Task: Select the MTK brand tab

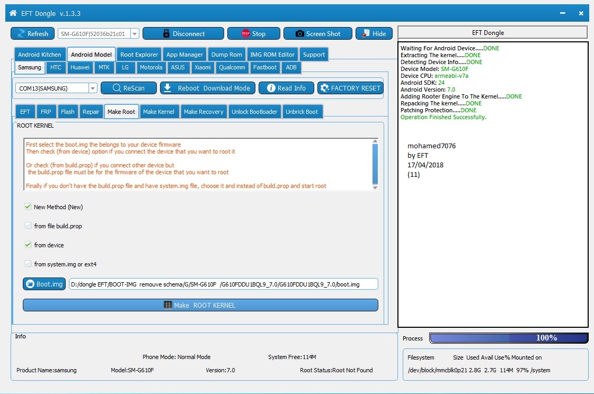Action: (x=104, y=67)
